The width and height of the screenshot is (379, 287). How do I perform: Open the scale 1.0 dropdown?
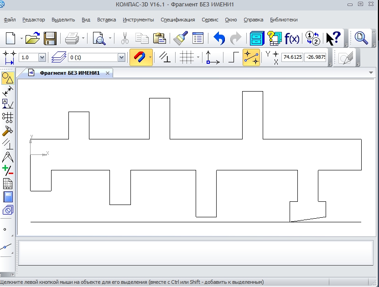pos(42,57)
